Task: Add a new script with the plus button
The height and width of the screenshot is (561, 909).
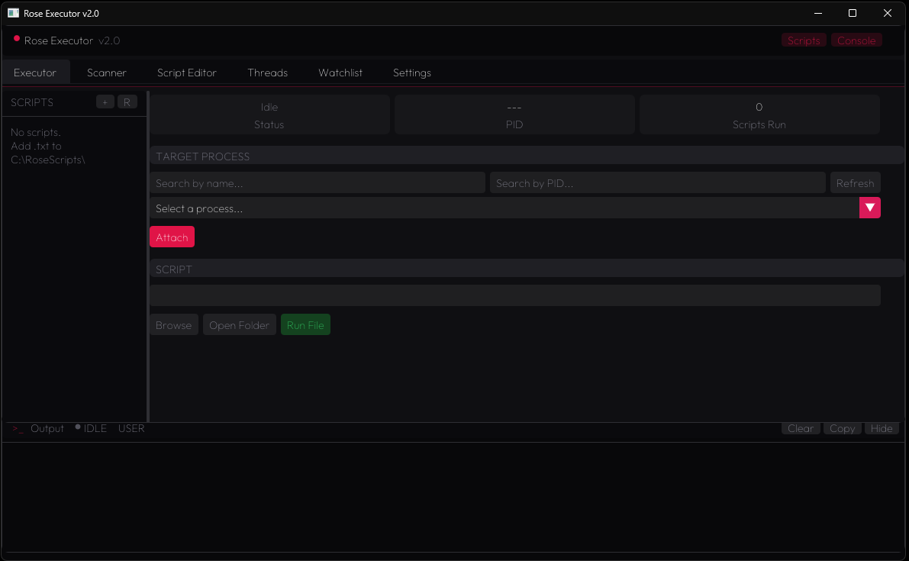Action: tap(105, 102)
